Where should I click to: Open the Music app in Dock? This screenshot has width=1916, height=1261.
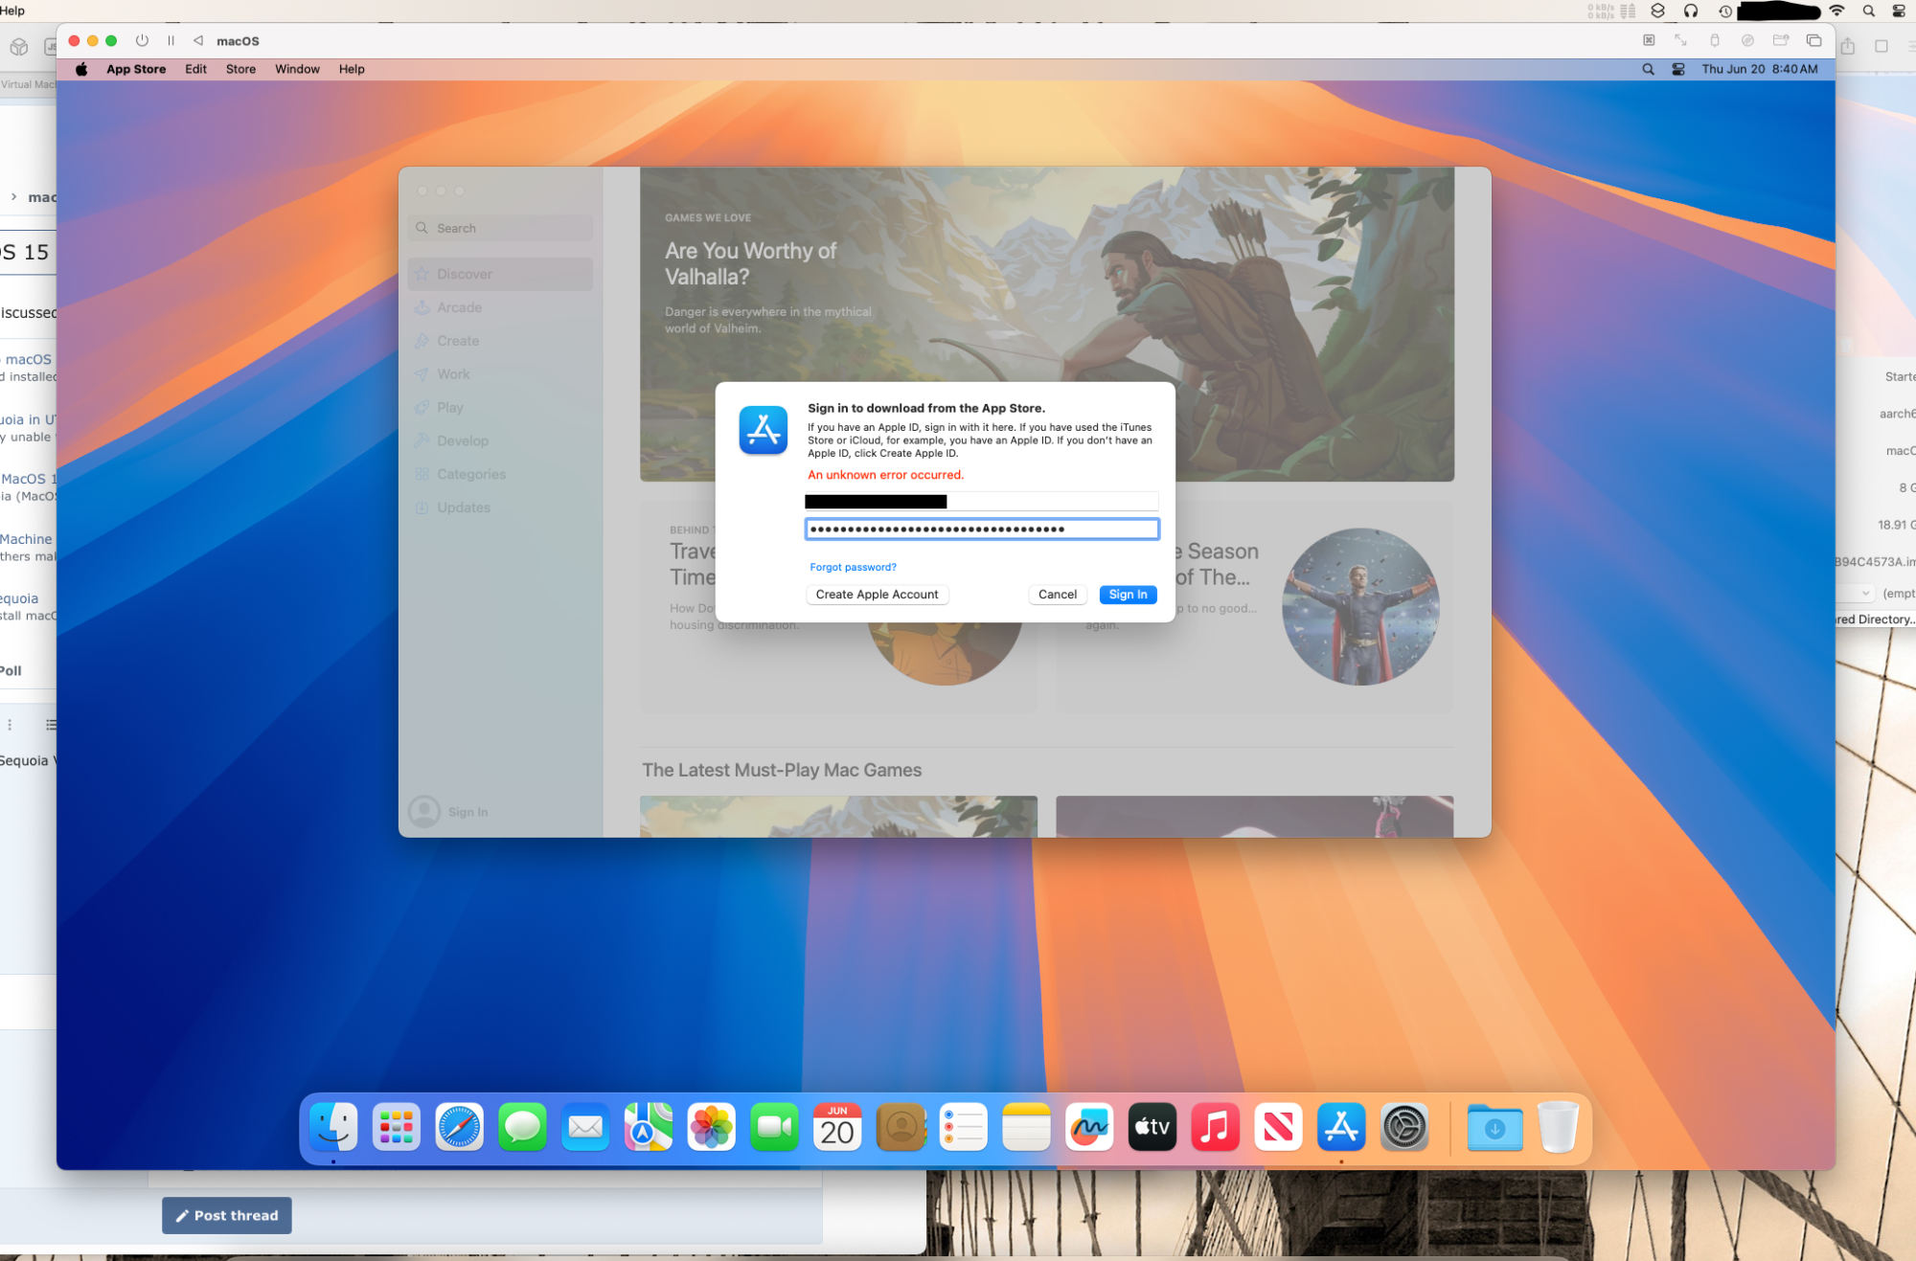coord(1215,1127)
